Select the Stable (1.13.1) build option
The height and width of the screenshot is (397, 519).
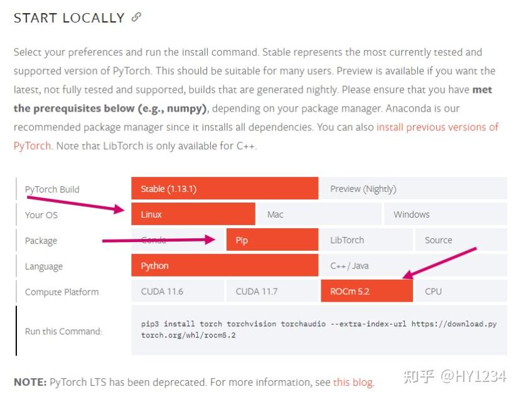coord(225,189)
